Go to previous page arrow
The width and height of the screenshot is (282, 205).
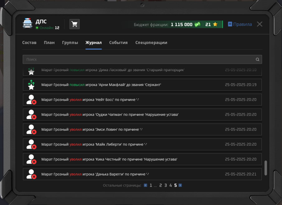(x=146, y=185)
